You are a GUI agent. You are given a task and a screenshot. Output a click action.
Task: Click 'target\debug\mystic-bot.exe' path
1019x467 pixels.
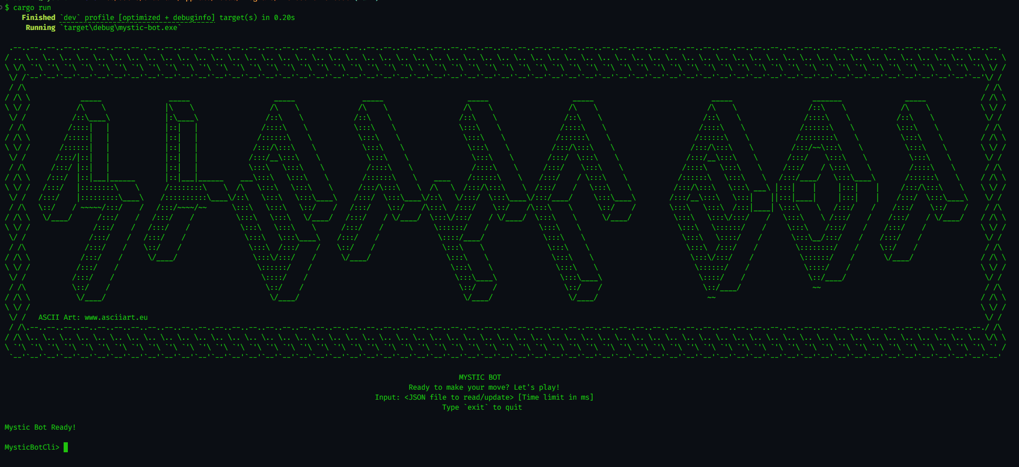pyautogui.click(x=120, y=27)
